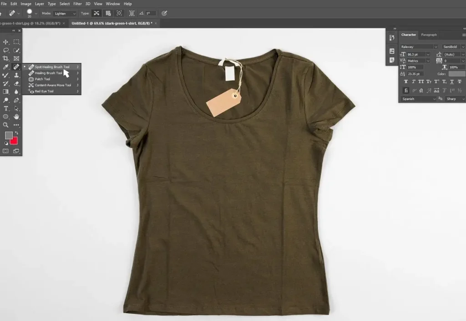Open the Mode dropdown set to Lighten

[65, 14]
